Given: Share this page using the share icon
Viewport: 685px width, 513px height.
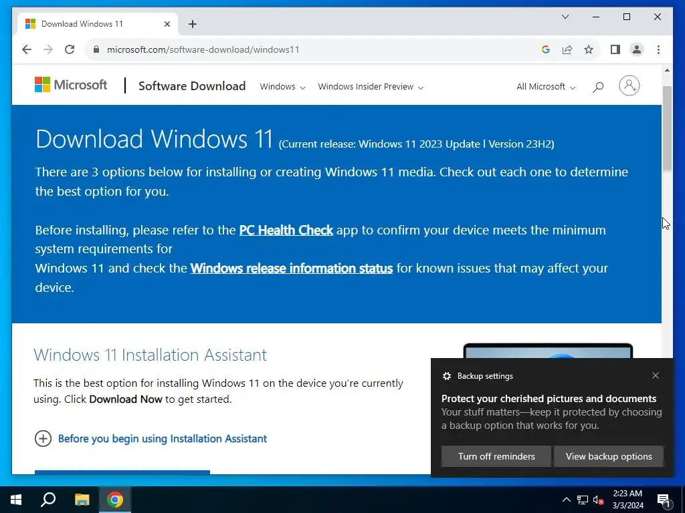Looking at the screenshot, I should pyautogui.click(x=567, y=49).
